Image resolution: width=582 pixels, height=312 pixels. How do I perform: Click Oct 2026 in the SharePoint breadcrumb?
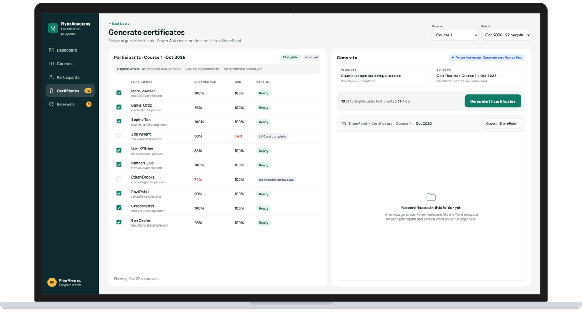(424, 123)
